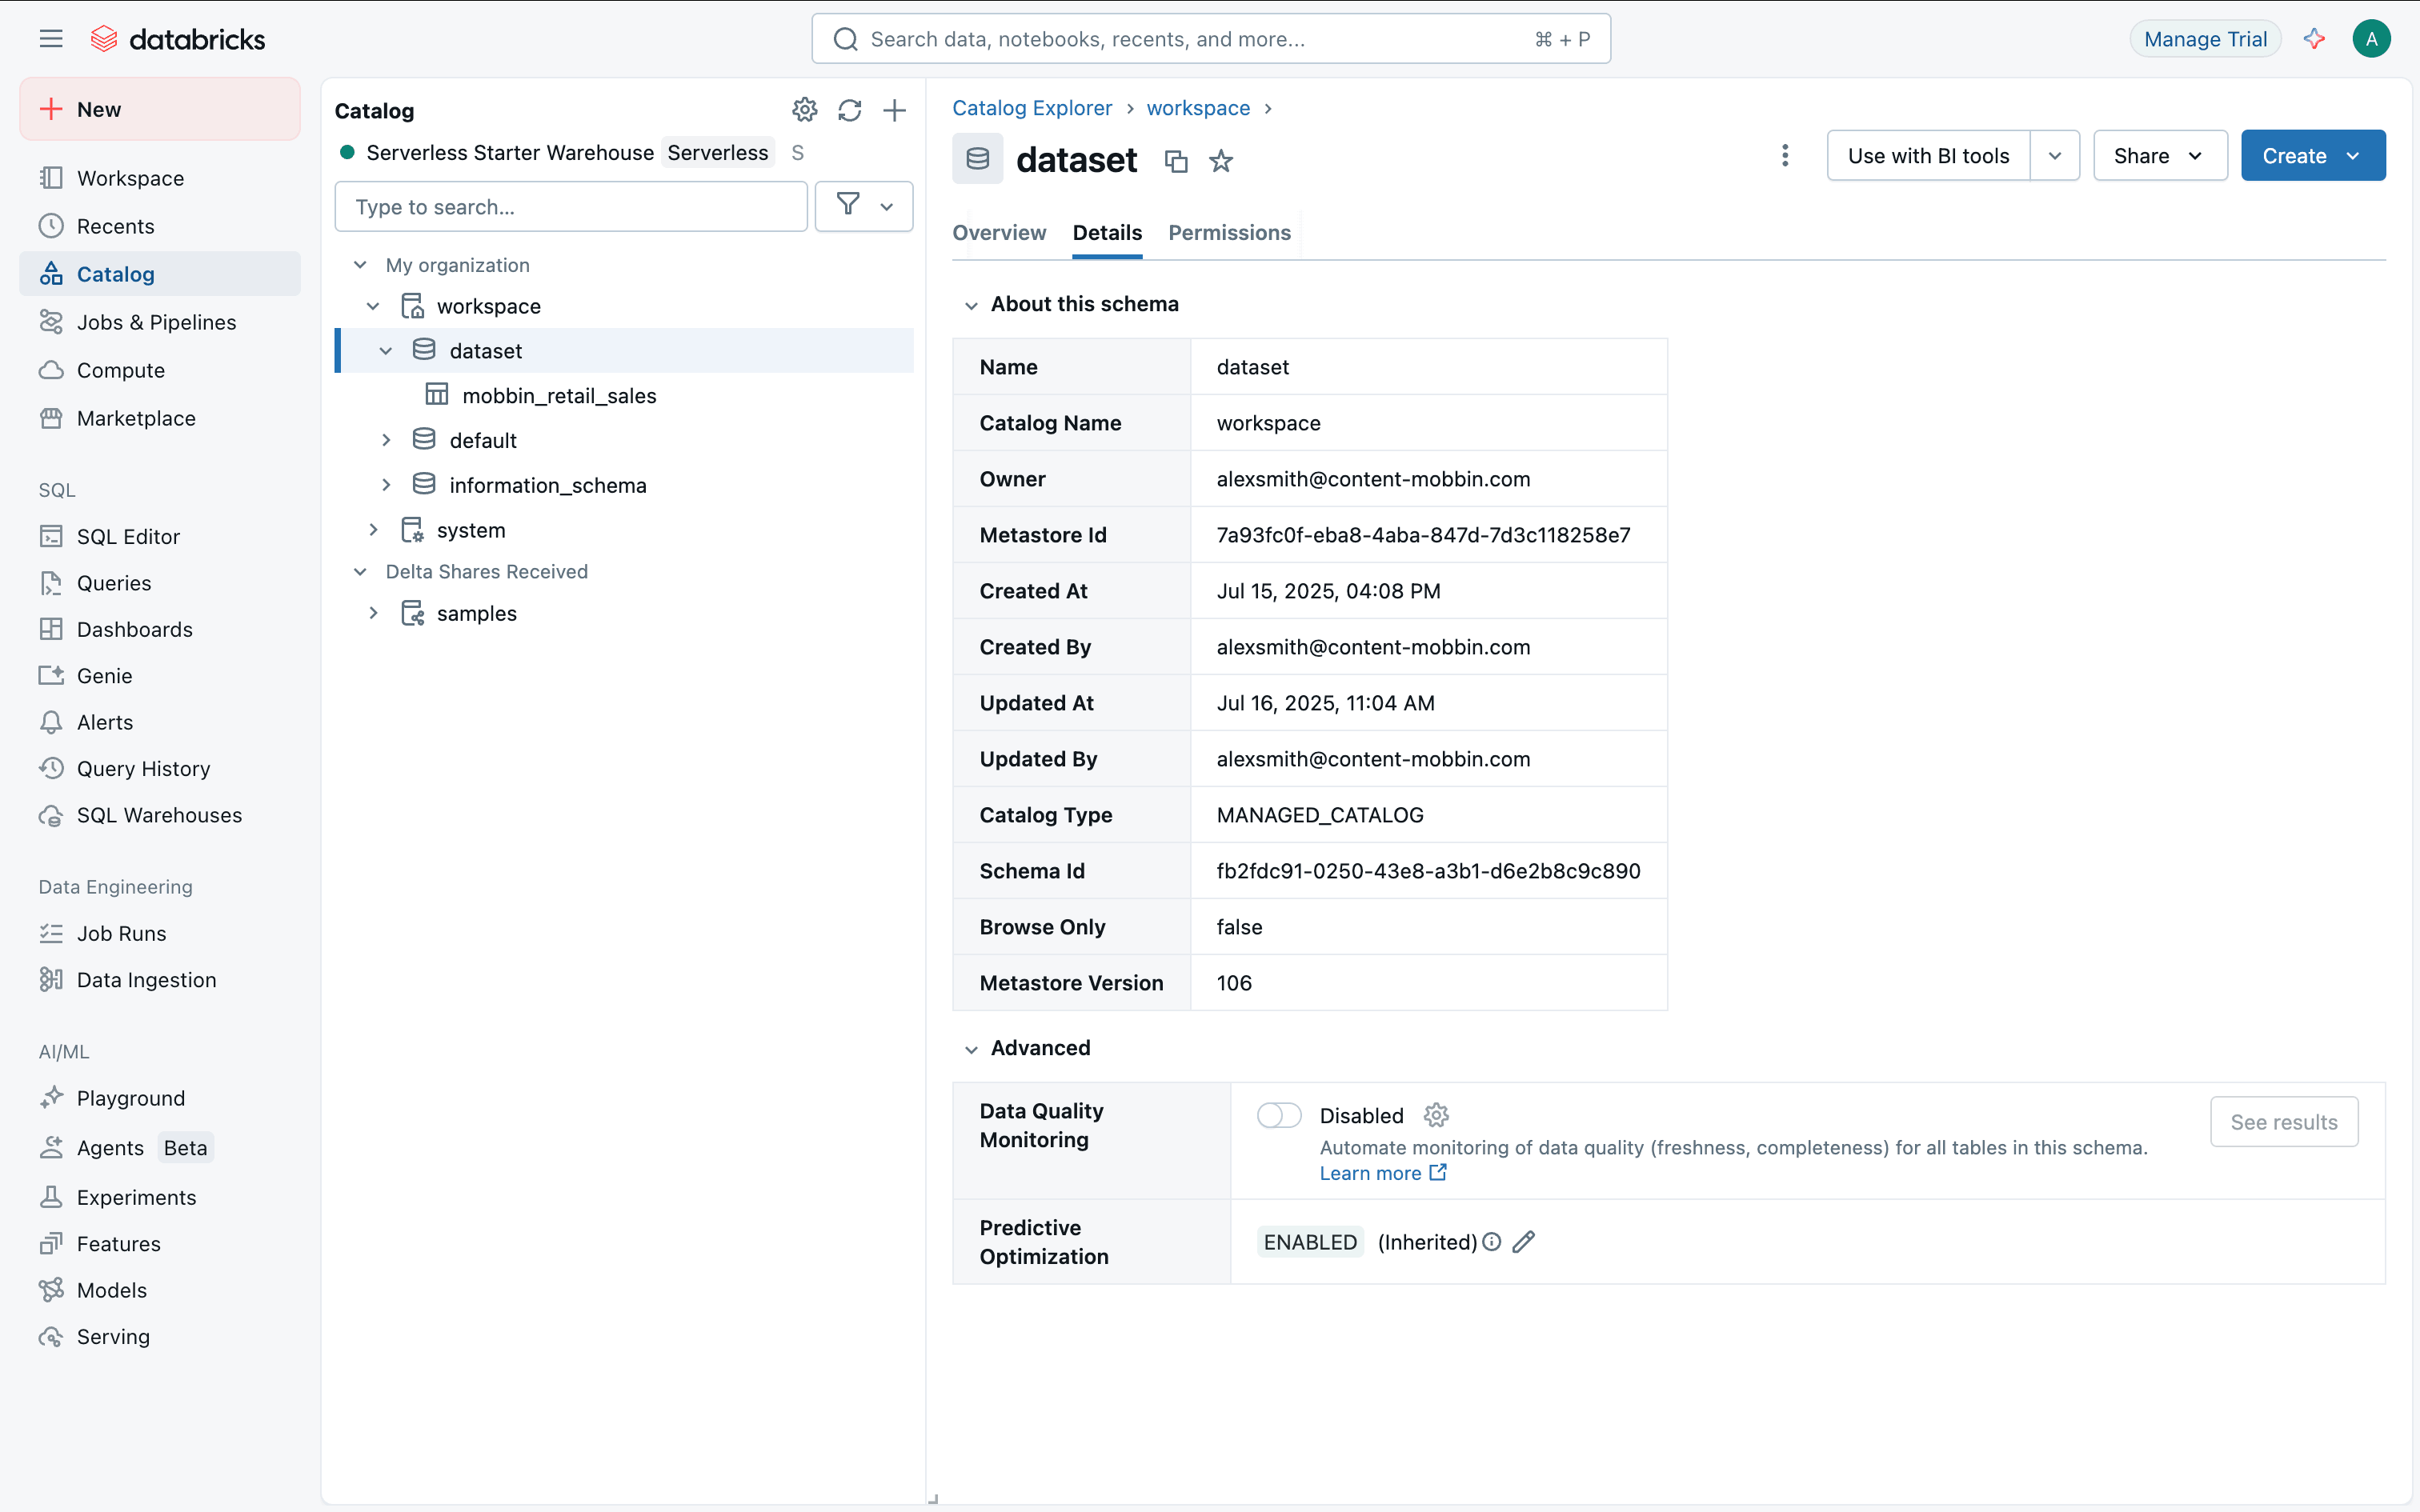
Task: Switch to the Permissions tab
Action: [x=1229, y=233]
